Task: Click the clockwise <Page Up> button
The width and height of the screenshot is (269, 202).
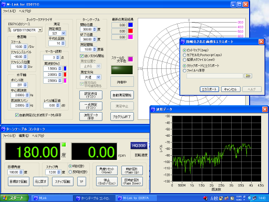Action: click(132, 170)
